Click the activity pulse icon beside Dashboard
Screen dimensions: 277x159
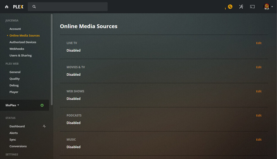click(x=44, y=126)
